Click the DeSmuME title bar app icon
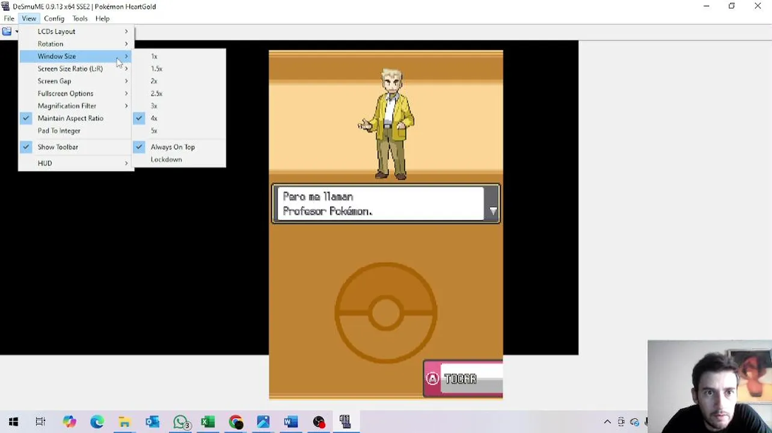The height and width of the screenshot is (433, 772). click(5, 7)
